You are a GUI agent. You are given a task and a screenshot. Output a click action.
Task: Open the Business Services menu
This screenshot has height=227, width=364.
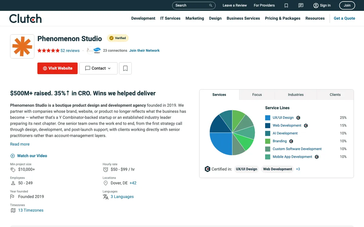243,18
